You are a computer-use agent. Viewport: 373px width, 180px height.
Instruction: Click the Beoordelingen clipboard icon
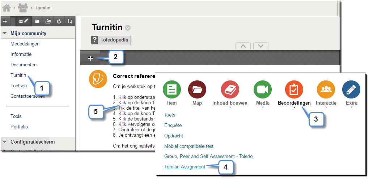click(x=294, y=90)
